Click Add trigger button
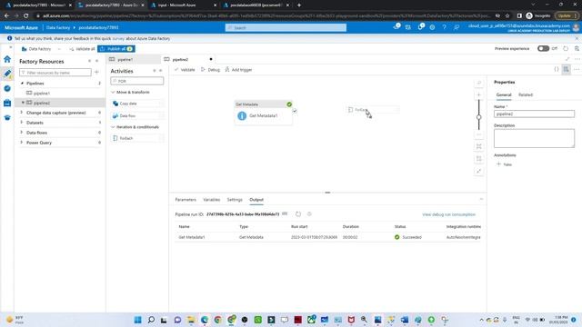Viewport: 582px width, 327px height. 238,70
